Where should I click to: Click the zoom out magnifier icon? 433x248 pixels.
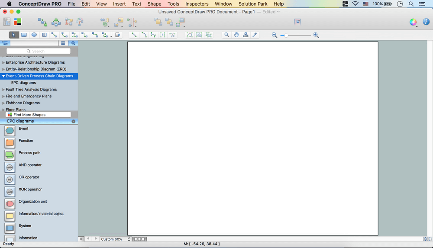click(275, 35)
